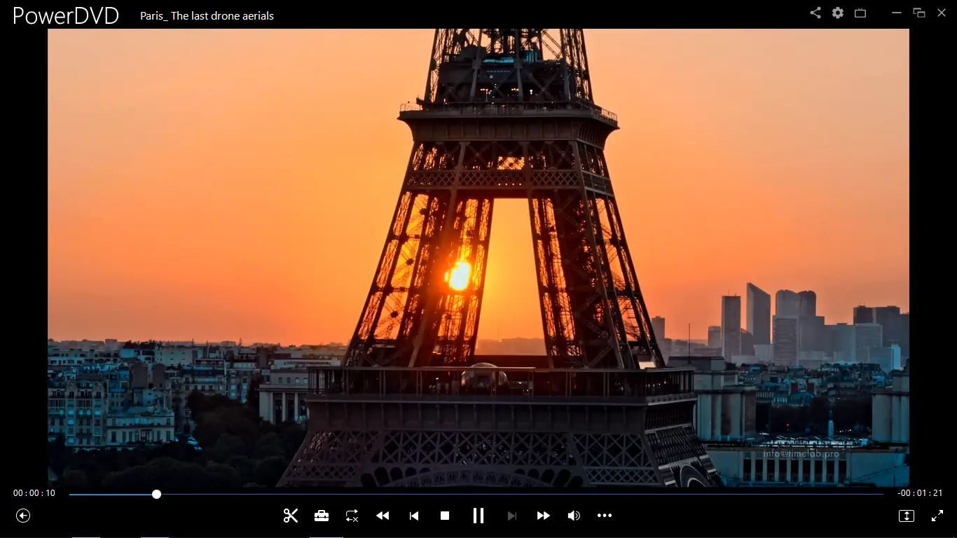Click the playback seek bar handle

(x=157, y=494)
